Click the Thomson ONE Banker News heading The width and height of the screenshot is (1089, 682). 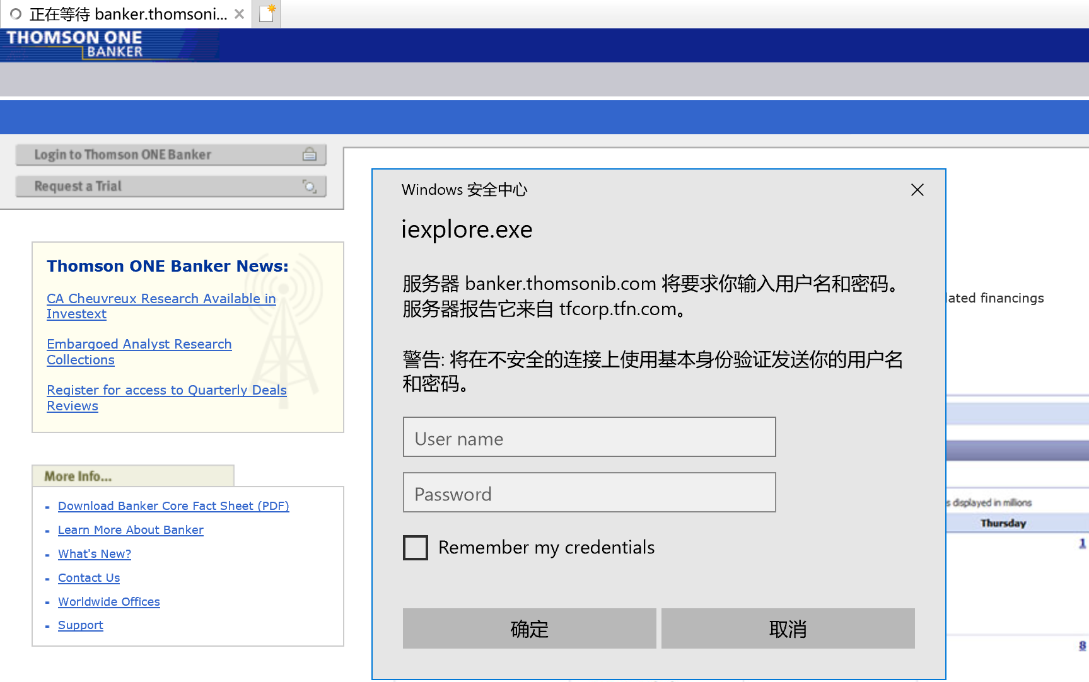coord(168,266)
